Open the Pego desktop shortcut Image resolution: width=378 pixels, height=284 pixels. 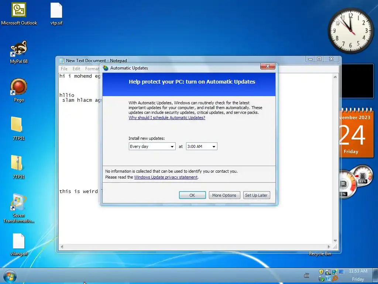click(19, 90)
